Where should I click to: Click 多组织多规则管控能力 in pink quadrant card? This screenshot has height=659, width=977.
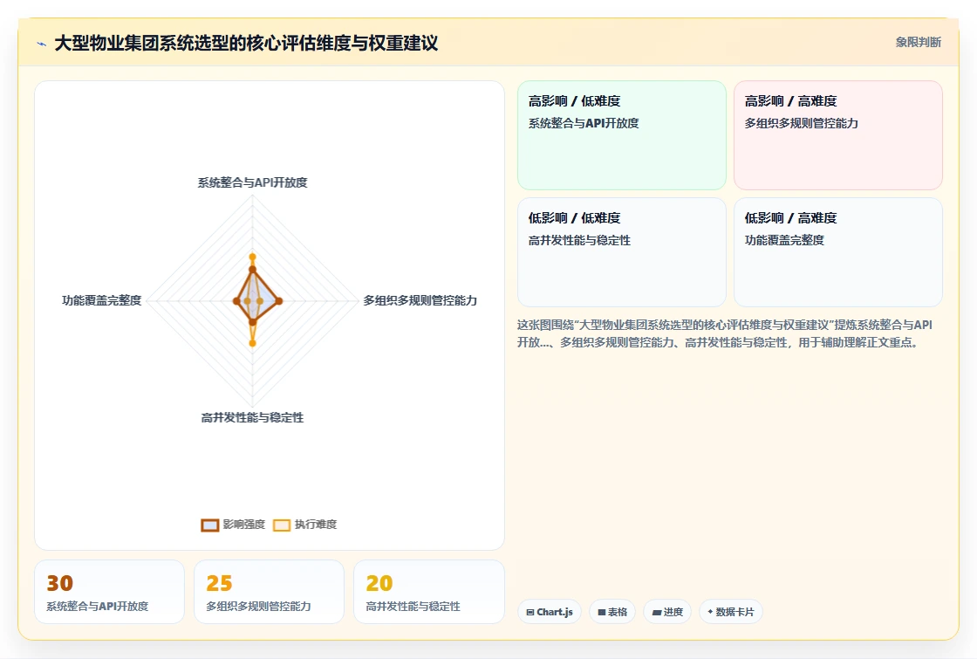pyautogui.click(x=802, y=123)
